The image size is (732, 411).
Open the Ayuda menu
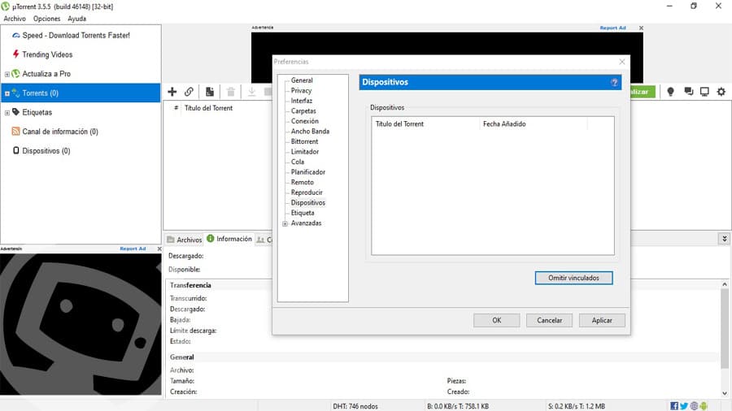(x=76, y=19)
